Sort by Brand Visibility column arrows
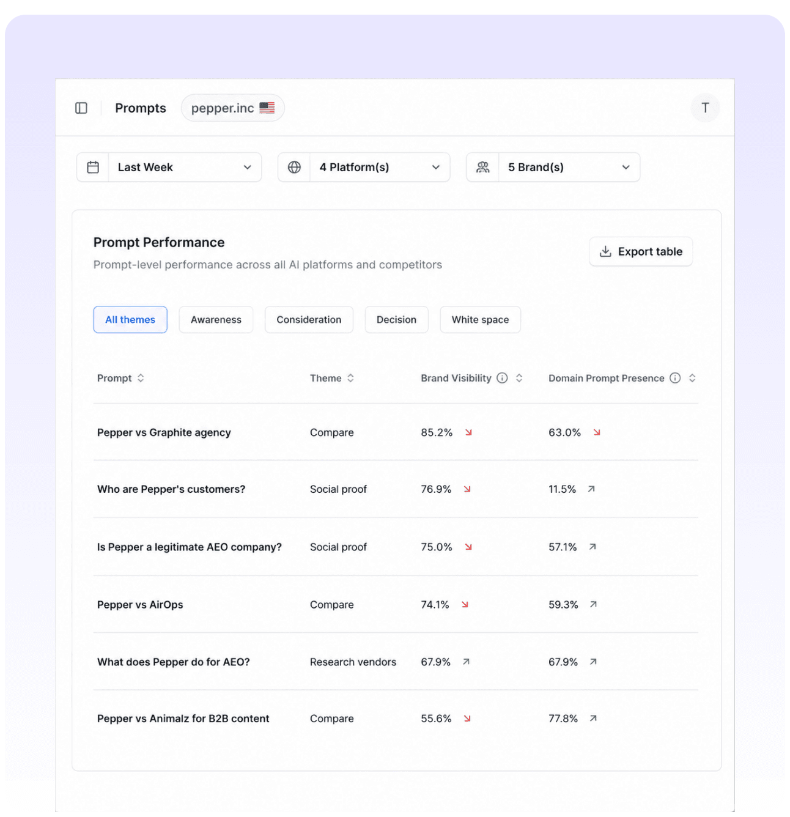Screen dimensions: 790x817 pos(519,378)
